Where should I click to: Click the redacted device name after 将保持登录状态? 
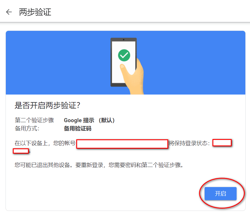click(x=222, y=143)
